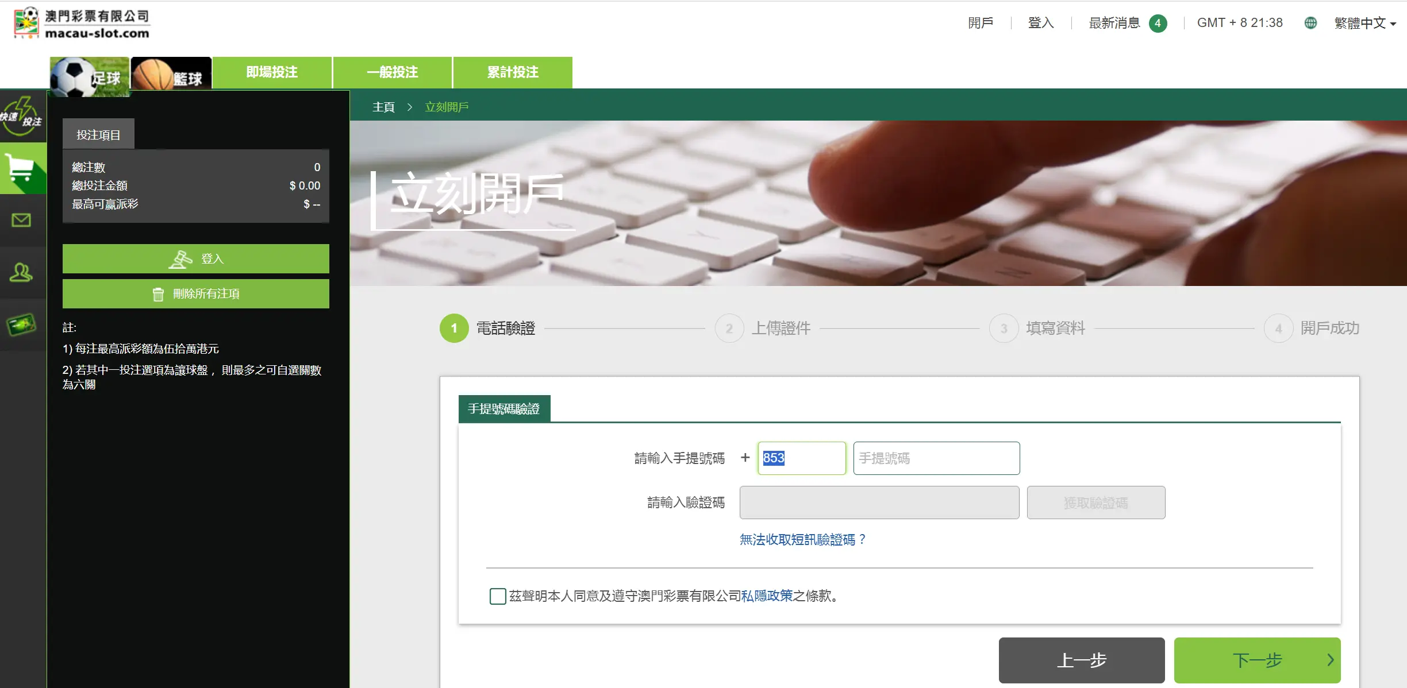Open the user account sidebar icon

coord(22,272)
